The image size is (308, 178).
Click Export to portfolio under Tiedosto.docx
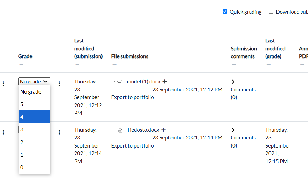pos(132,146)
